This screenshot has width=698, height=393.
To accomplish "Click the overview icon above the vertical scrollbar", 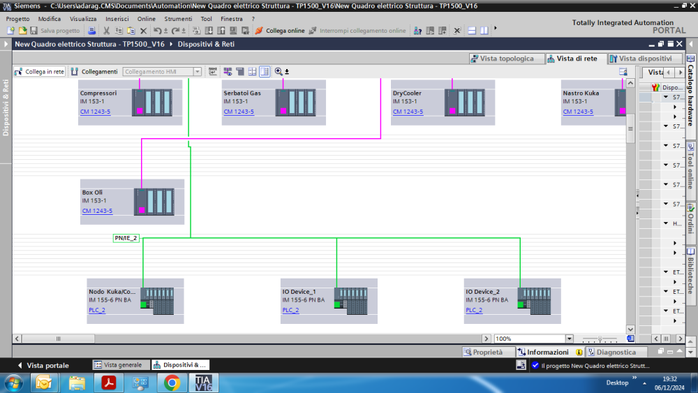I will (623, 72).
